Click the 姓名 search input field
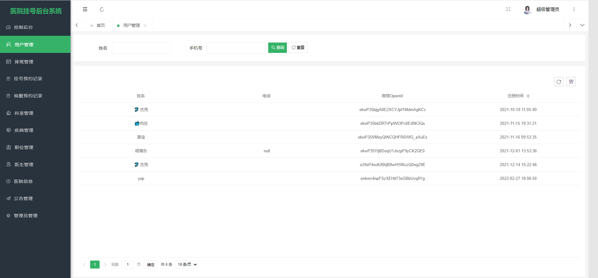This screenshot has height=278, width=598. (141, 48)
